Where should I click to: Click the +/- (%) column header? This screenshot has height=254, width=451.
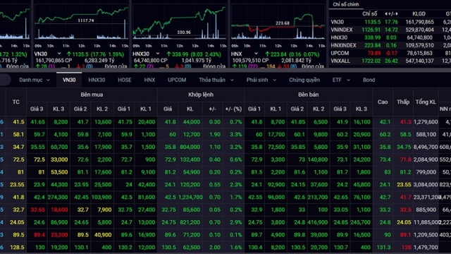[x=233, y=109]
